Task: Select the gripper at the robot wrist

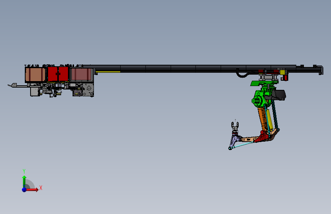Action: [x=235, y=126]
